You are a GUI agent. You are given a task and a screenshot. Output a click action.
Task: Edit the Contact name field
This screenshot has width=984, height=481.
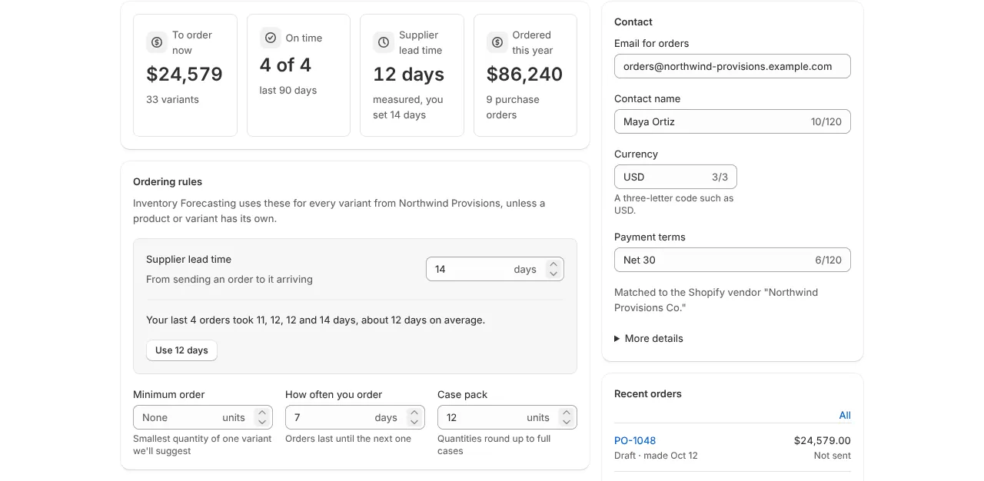tap(733, 121)
